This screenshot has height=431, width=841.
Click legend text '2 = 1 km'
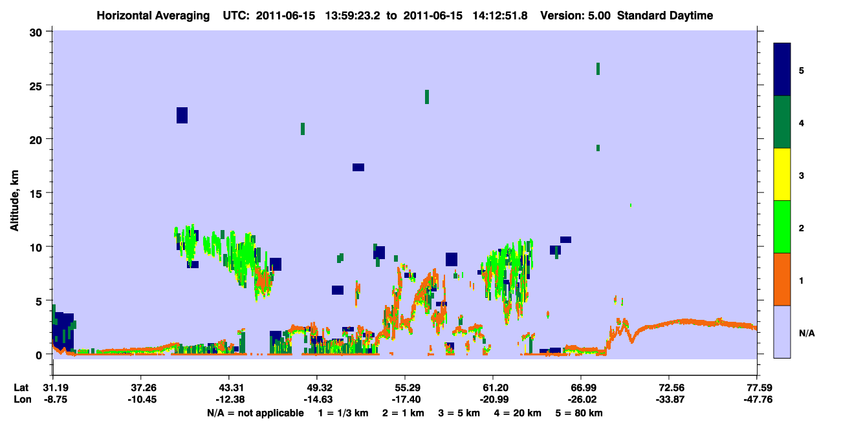[403, 413]
